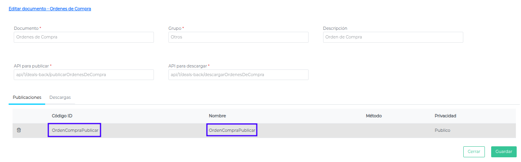The image size is (521, 162).
Task: Select OrdenCompraPublicar in the Código ID column
Action: click(75, 130)
